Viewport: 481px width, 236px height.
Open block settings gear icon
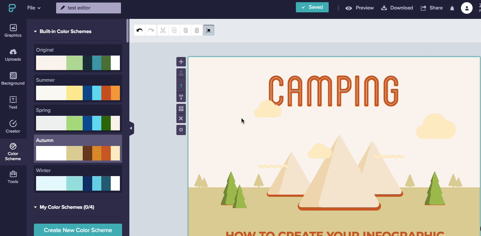click(181, 130)
